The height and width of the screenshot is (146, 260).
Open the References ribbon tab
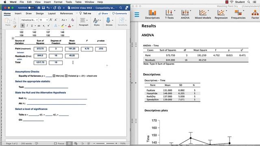(66, 13)
